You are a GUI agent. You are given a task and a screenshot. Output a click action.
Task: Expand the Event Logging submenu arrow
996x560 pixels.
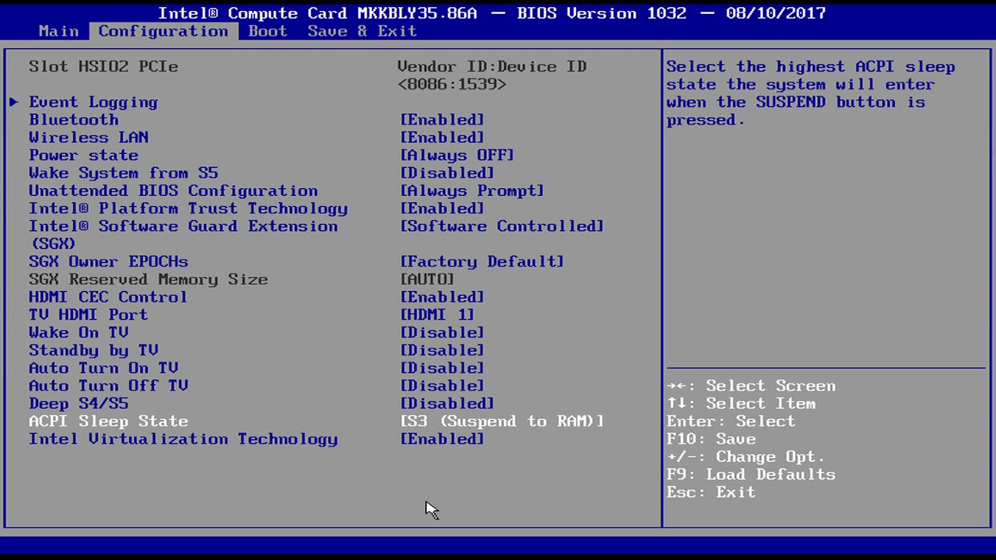point(14,102)
